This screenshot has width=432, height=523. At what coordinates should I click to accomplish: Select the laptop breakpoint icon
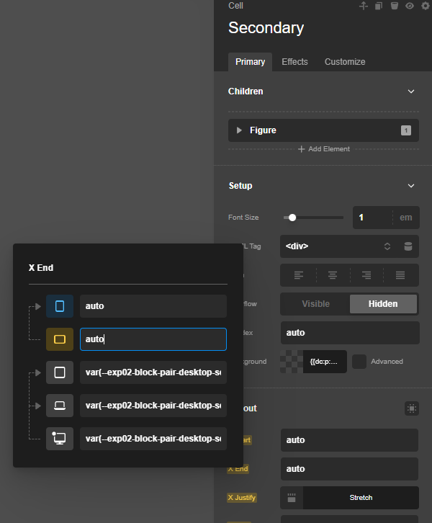pyautogui.click(x=60, y=406)
